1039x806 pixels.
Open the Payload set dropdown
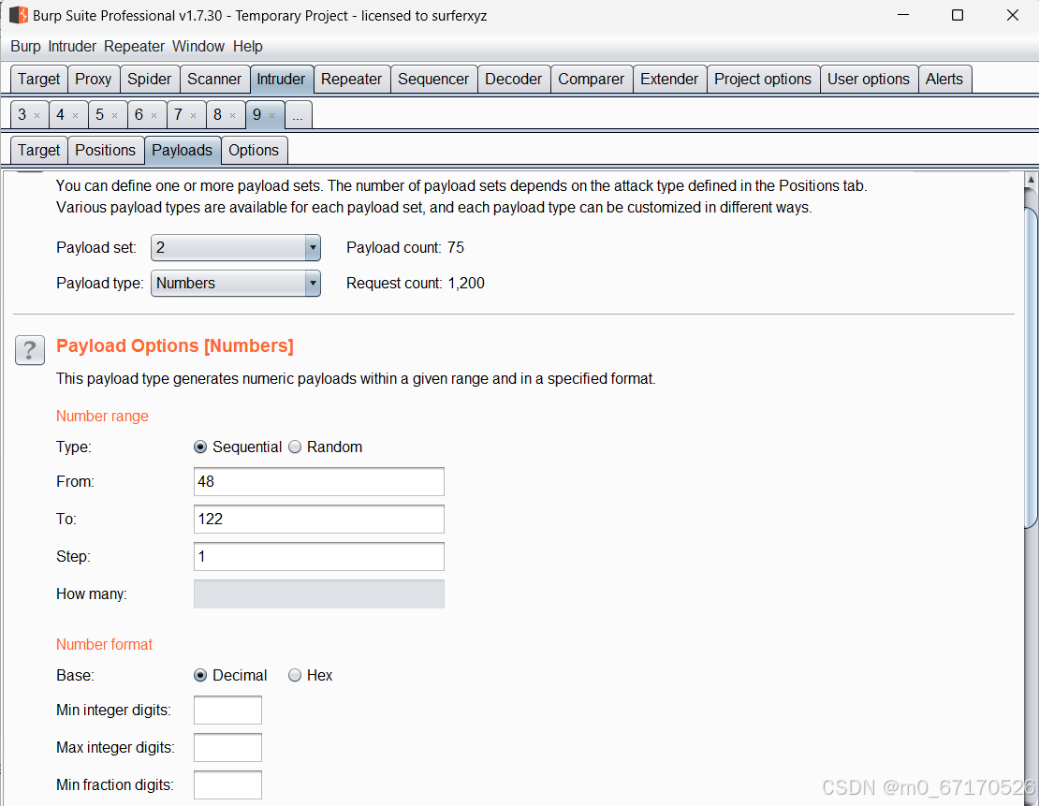click(236, 247)
